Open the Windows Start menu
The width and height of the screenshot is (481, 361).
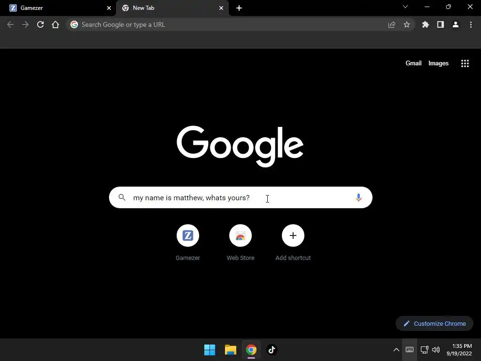[210, 350]
